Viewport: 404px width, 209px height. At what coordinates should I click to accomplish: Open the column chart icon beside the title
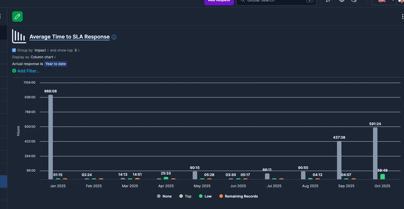pos(19,36)
